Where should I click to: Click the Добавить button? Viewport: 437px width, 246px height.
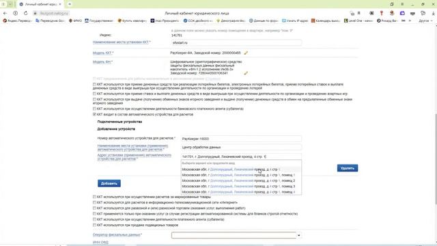(x=109, y=183)
